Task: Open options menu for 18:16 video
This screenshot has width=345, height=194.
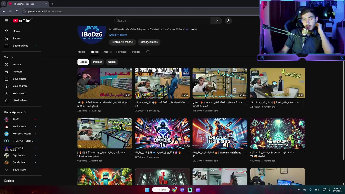Action: click(131, 153)
